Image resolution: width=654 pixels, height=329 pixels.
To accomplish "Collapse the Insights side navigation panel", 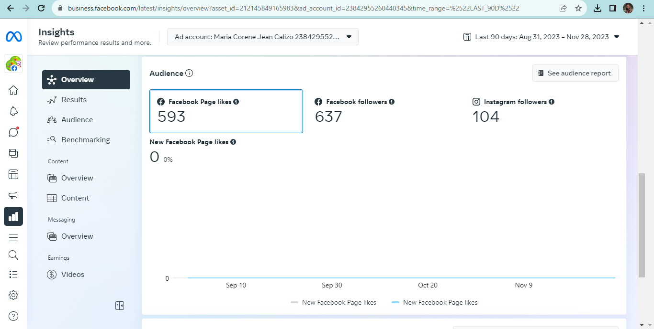I will coord(120,306).
